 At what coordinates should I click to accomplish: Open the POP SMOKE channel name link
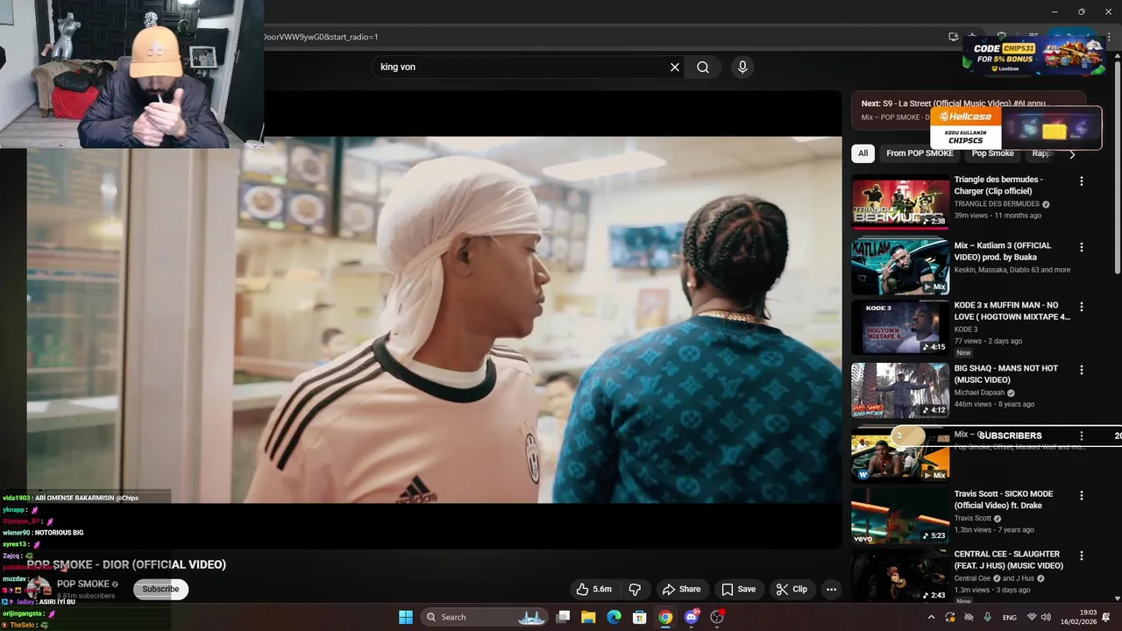[x=83, y=584]
